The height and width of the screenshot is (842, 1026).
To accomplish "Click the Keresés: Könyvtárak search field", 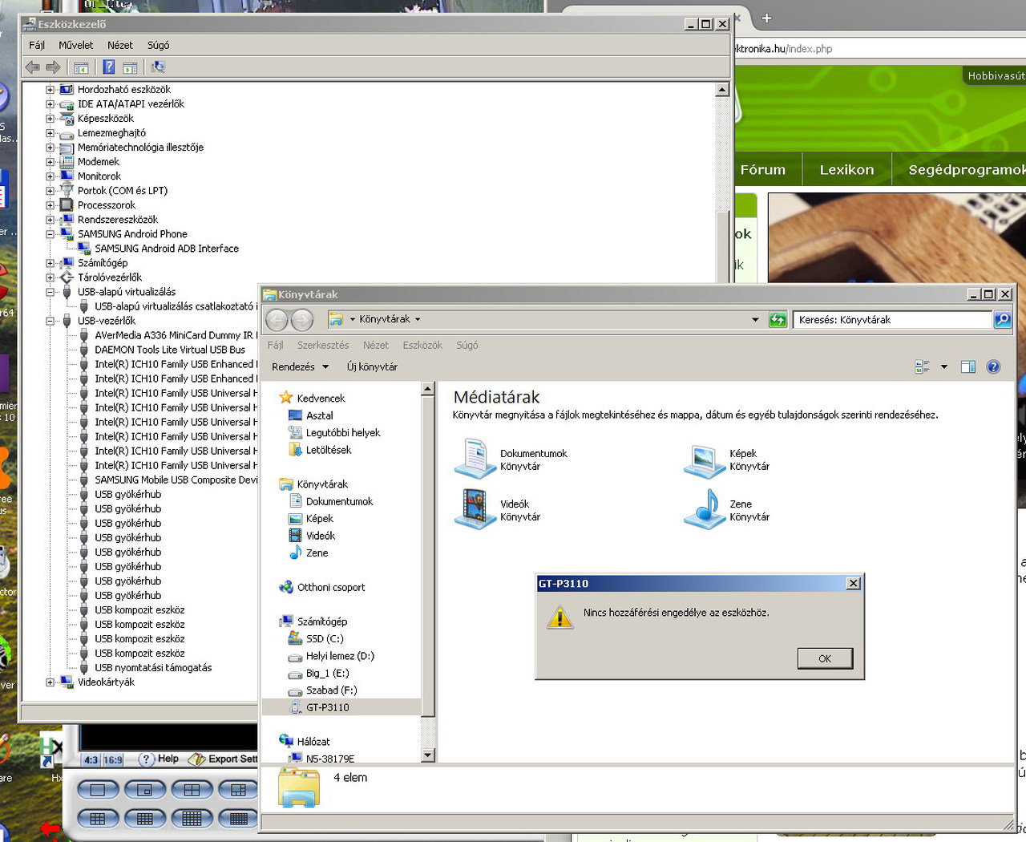I will pos(892,320).
